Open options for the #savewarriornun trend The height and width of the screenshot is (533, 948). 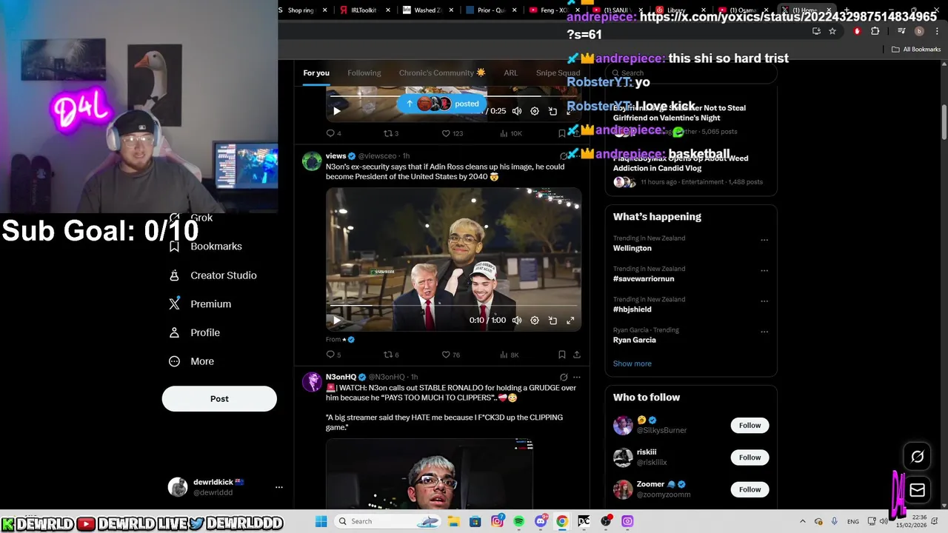764,270
